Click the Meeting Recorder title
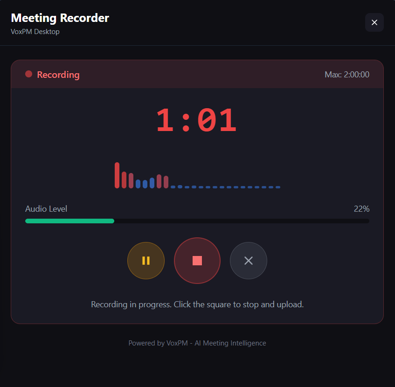 point(60,18)
